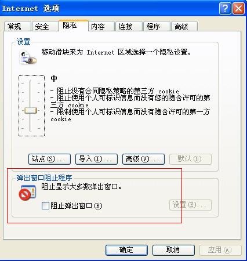
Task: Switch to the 连接 tab
Action: point(129,26)
